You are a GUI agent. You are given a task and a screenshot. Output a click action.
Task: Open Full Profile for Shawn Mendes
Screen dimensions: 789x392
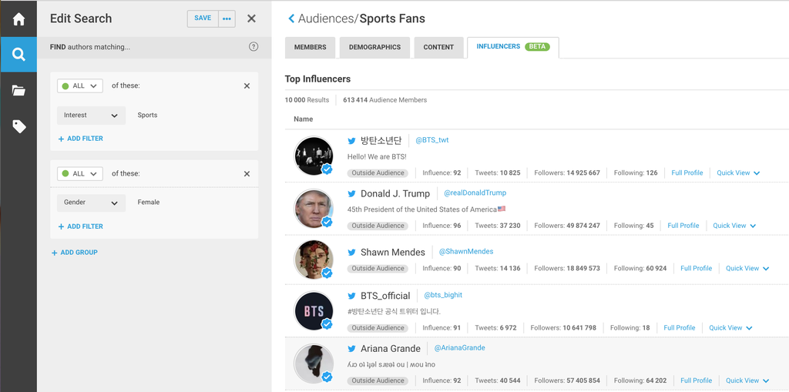pos(696,269)
